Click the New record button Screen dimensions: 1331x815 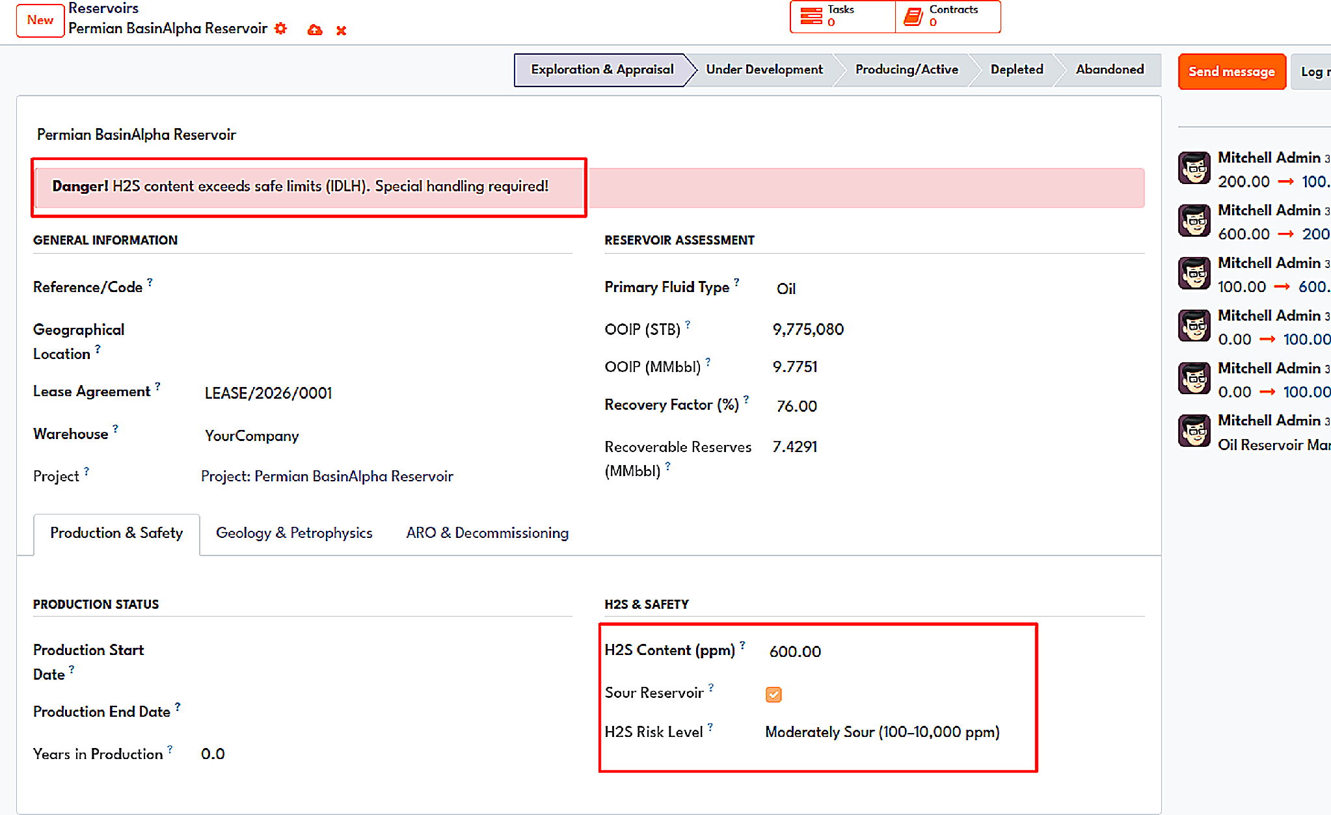tap(40, 20)
